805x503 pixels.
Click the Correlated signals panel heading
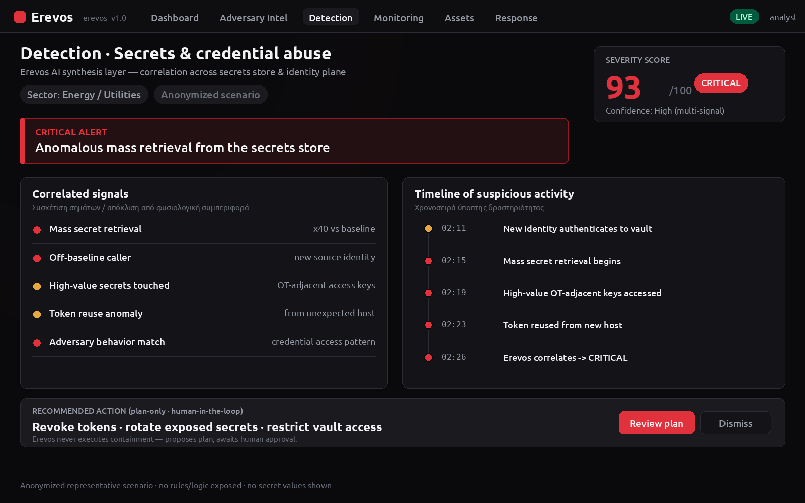[x=80, y=194]
